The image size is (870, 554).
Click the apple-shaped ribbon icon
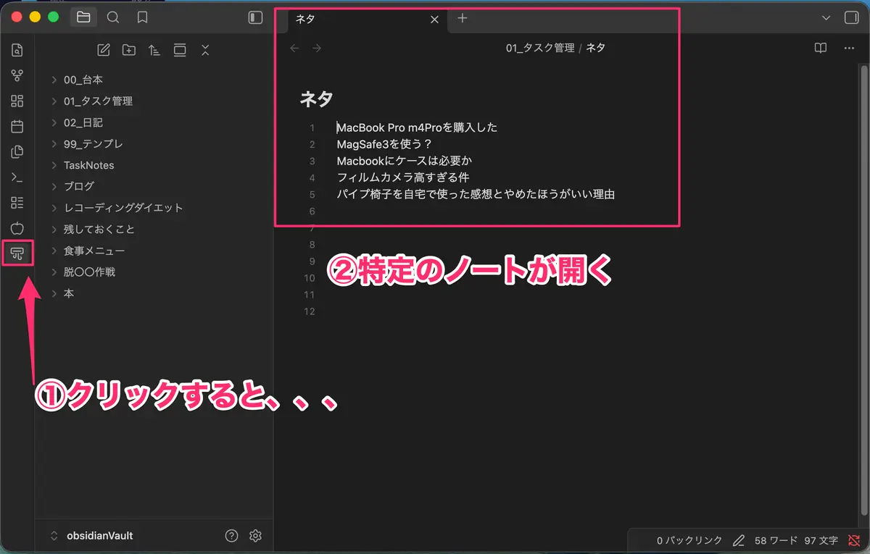[17, 227]
